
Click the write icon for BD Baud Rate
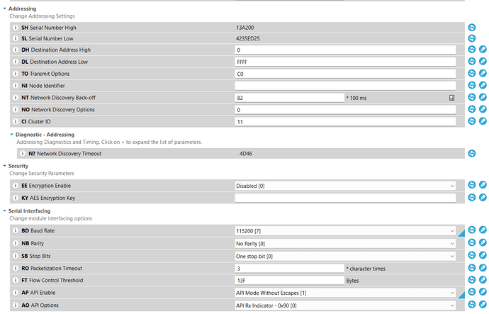(x=483, y=231)
